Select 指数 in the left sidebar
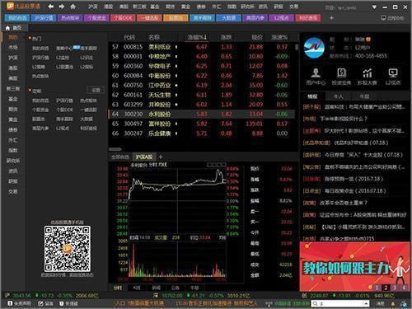412x309 pixels. [x=13, y=150]
